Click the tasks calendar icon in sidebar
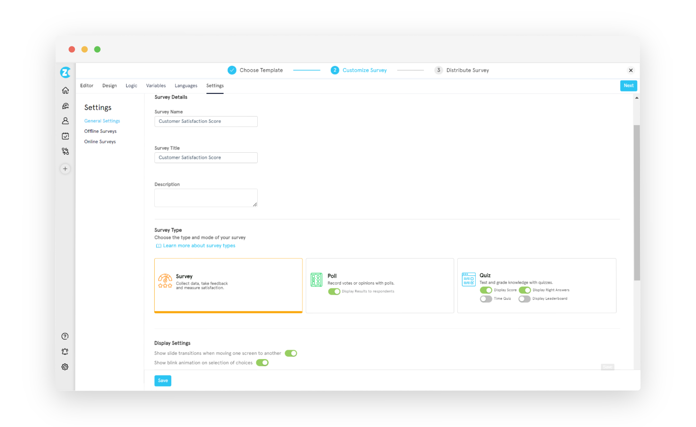Image resolution: width=696 pixels, height=427 pixels. point(65,136)
